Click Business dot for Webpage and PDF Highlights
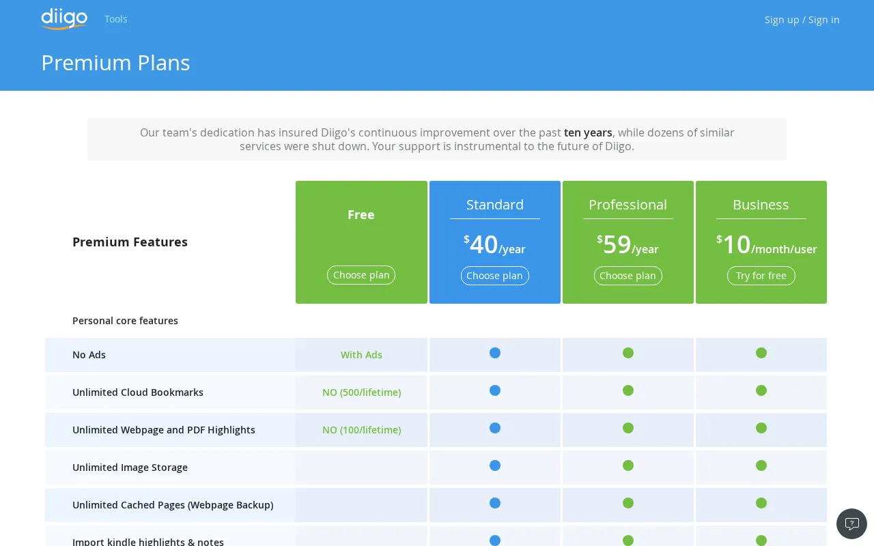This screenshot has width=874, height=546. 761,428
